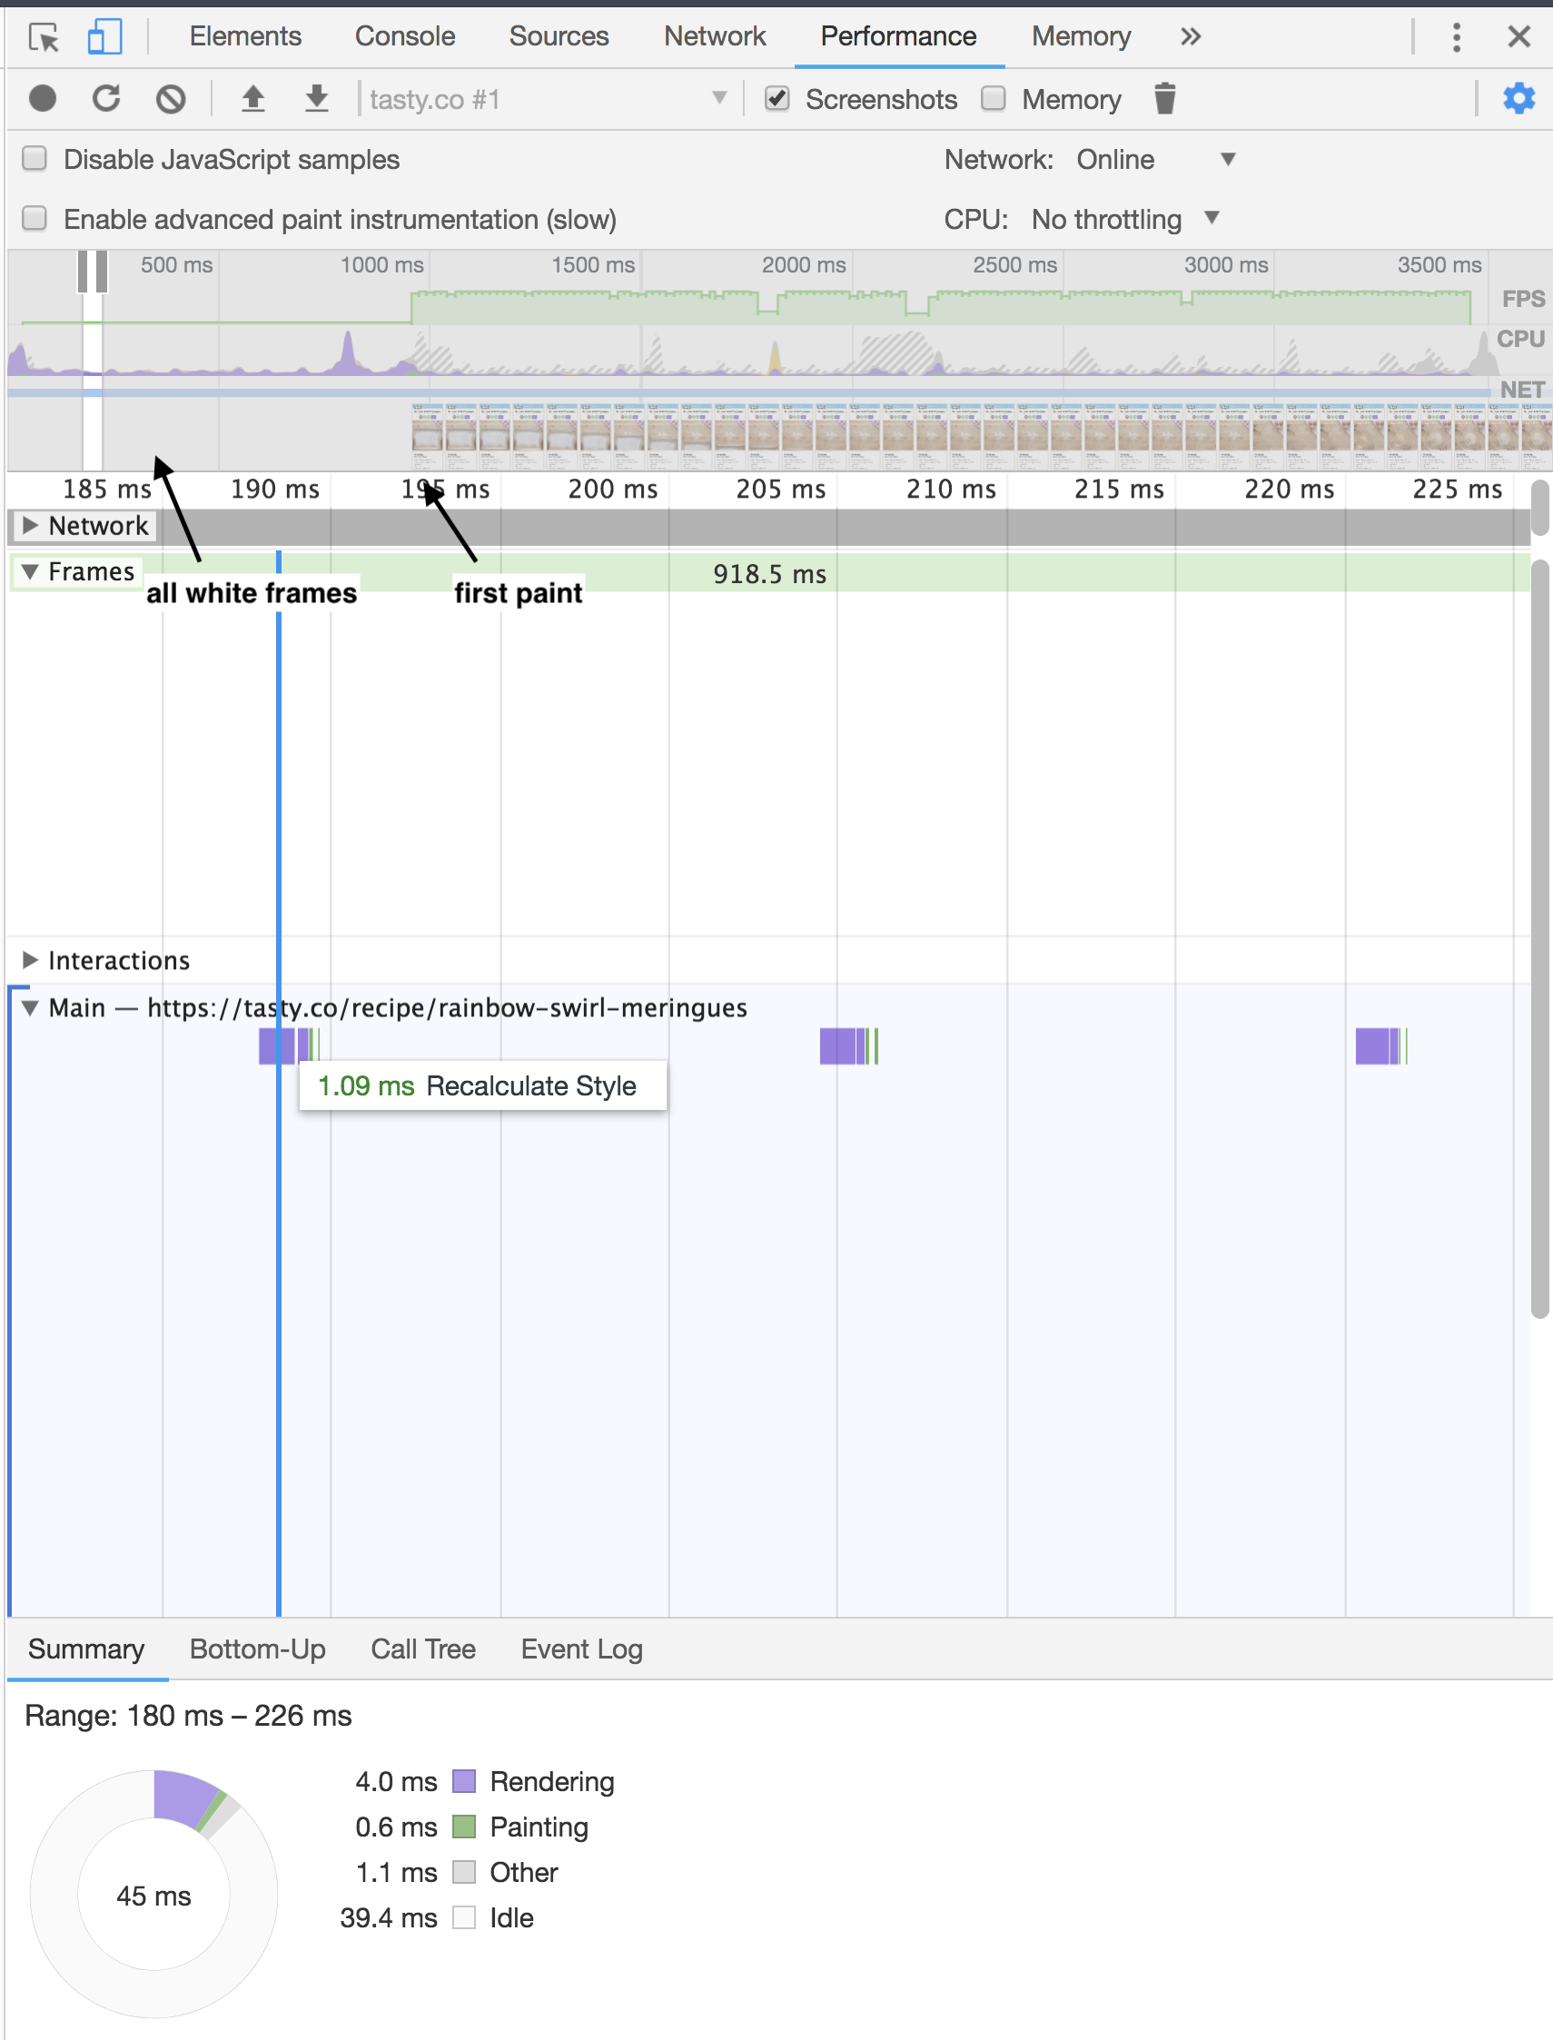Collapse the Frames track
1553x2040 pixels.
click(x=30, y=572)
